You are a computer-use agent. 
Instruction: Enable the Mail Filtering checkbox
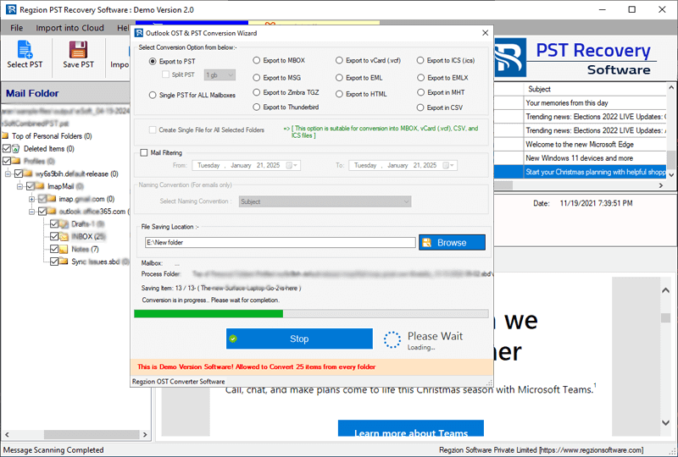144,152
